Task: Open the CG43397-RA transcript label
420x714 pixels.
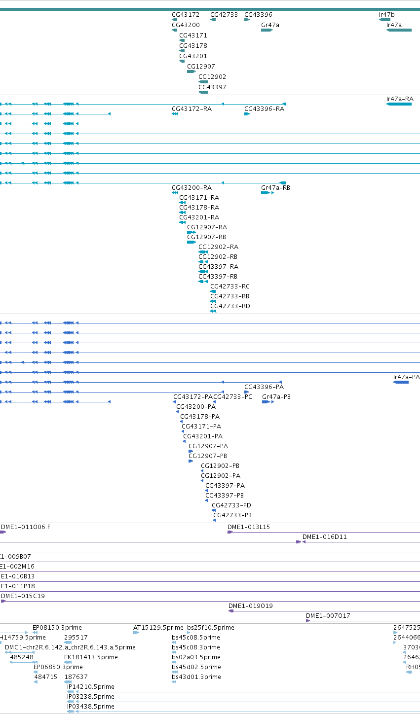Action: (218, 267)
